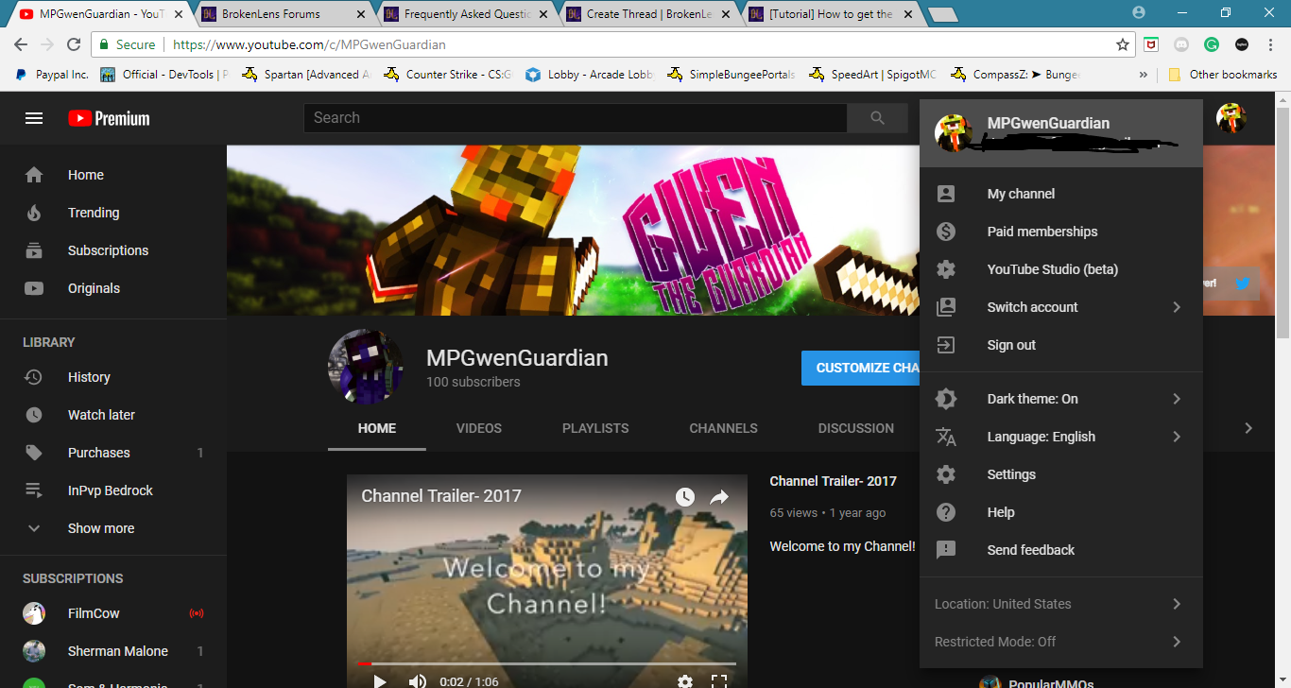The height and width of the screenshot is (688, 1291).
Task: Open the Chrome profile icon
Action: click(1139, 13)
